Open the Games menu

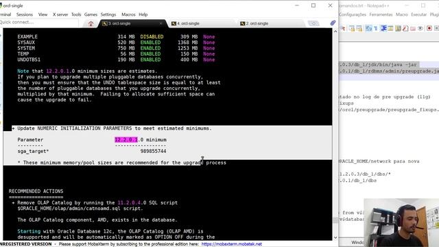(91, 14)
